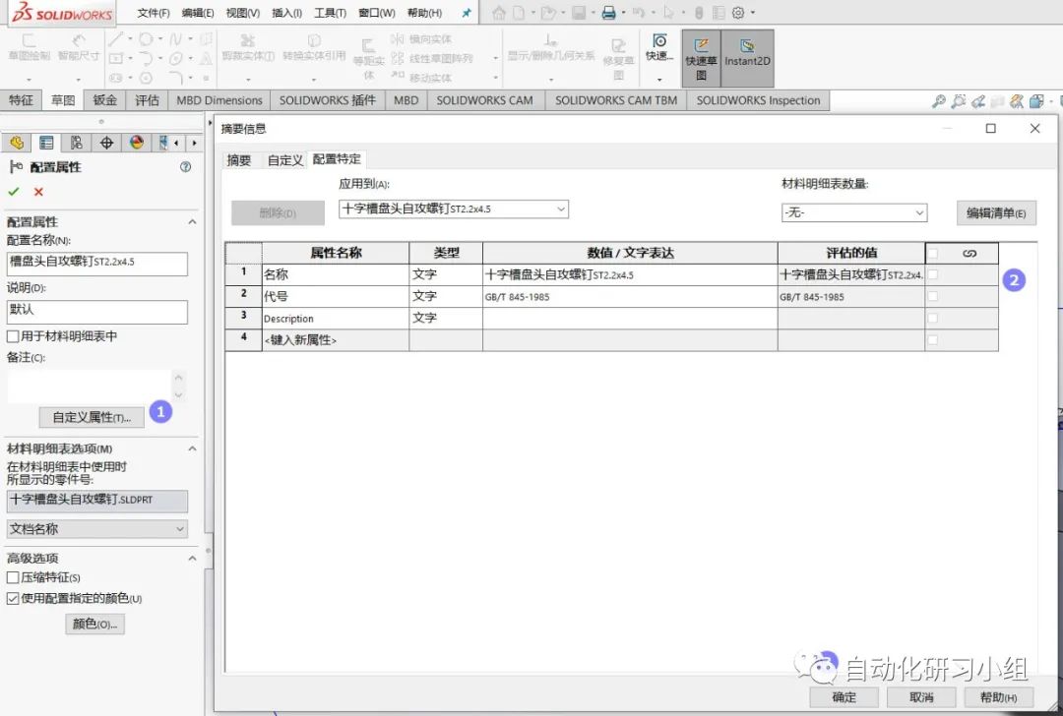Collapse the 配置属性 section

(193, 222)
